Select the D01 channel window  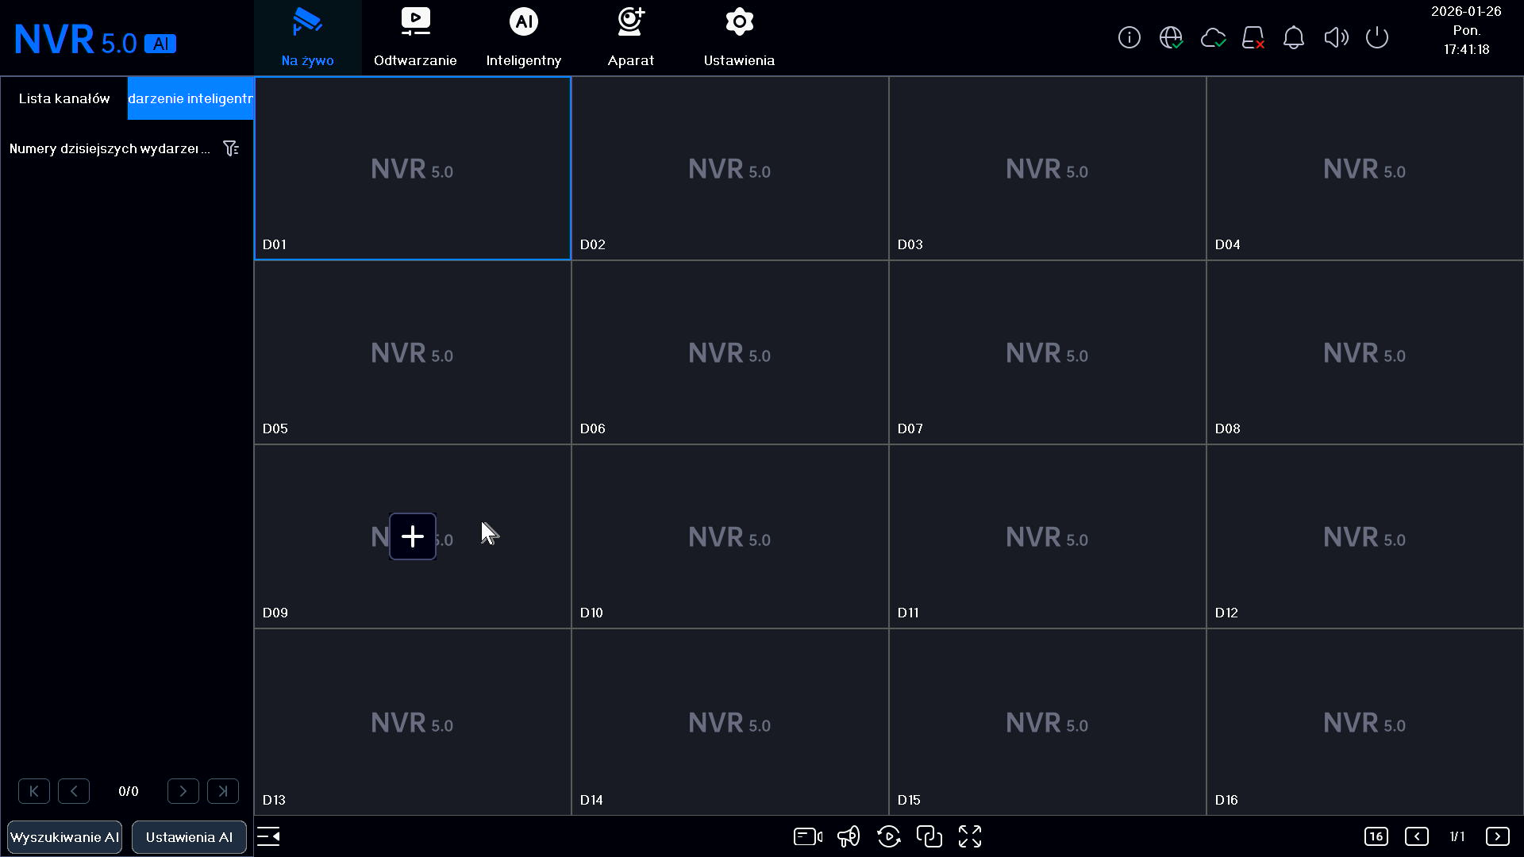[x=413, y=168]
